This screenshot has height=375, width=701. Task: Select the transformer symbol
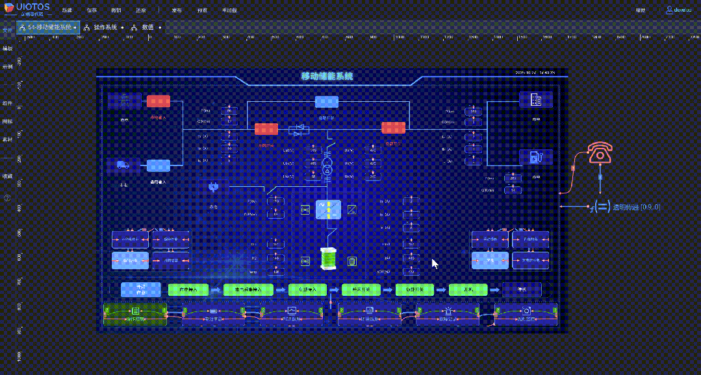click(327, 165)
